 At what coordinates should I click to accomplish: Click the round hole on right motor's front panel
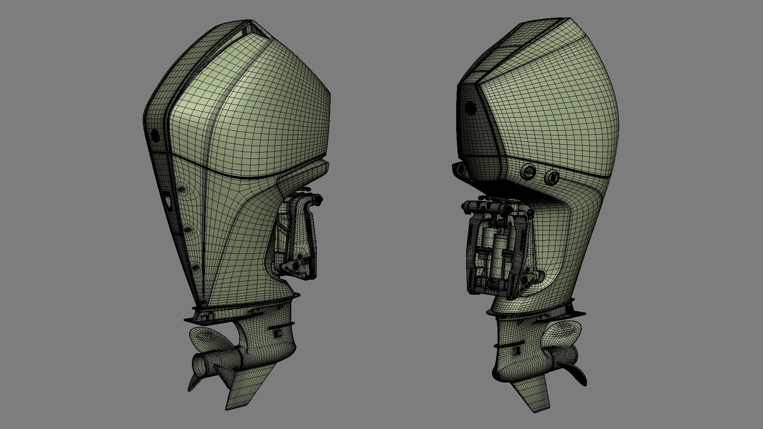[x=471, y=108]
